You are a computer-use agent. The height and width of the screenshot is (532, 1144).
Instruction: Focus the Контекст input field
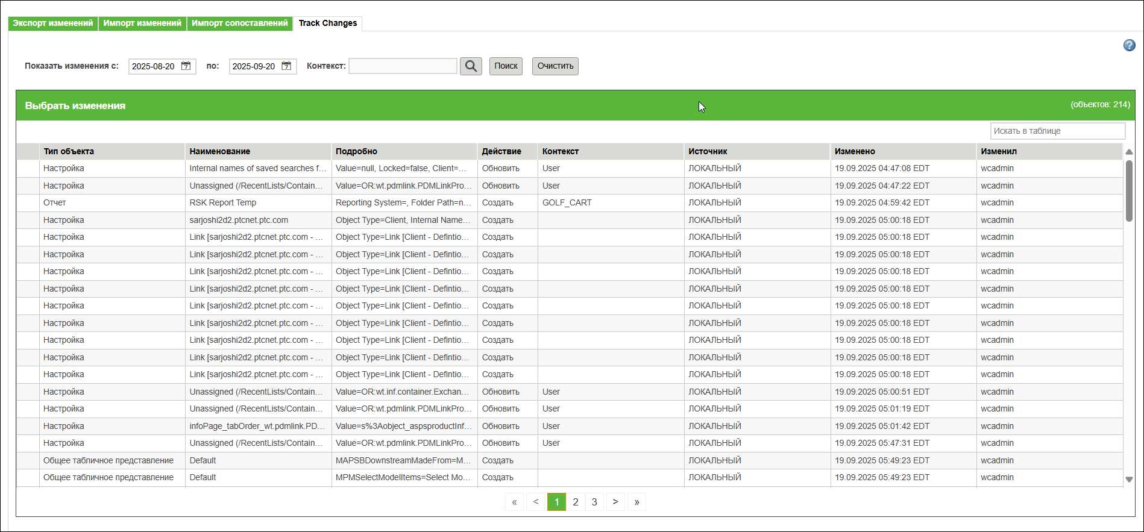403,66
